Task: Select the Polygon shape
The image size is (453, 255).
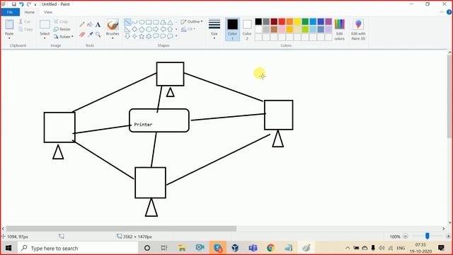Action: [x=163, y=22]
